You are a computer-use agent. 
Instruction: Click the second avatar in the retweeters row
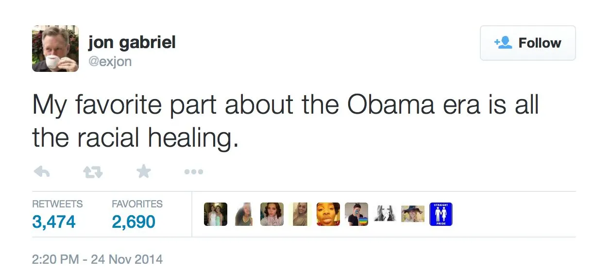click(243, 214)
